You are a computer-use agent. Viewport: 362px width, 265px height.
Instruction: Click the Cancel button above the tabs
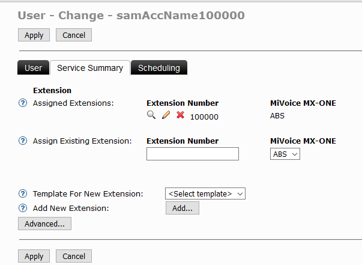(74, 35)
